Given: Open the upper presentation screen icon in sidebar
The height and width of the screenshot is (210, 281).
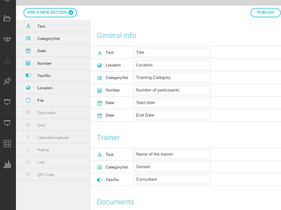Looking at the screenshot, I should point(7,102).
